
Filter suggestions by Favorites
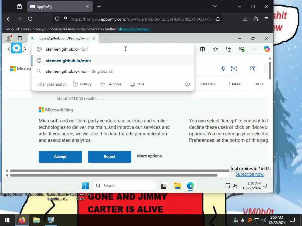pyautogui.click(x=111, y=84)
